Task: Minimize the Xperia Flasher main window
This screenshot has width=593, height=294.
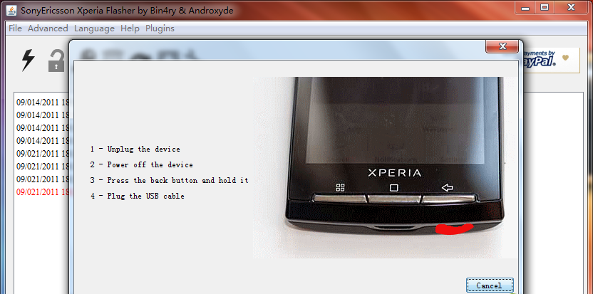Action: click(527, 7)
